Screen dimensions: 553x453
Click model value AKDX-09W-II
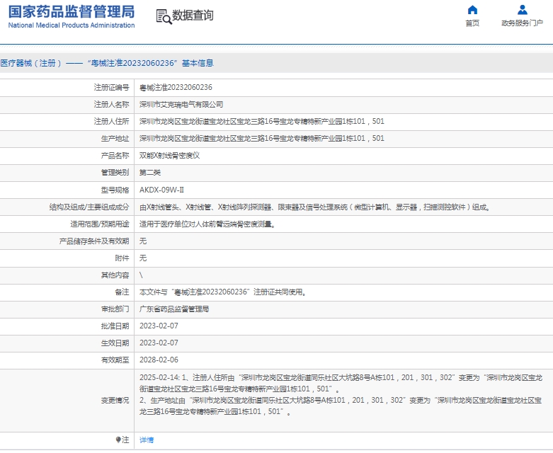pos(161,190)
